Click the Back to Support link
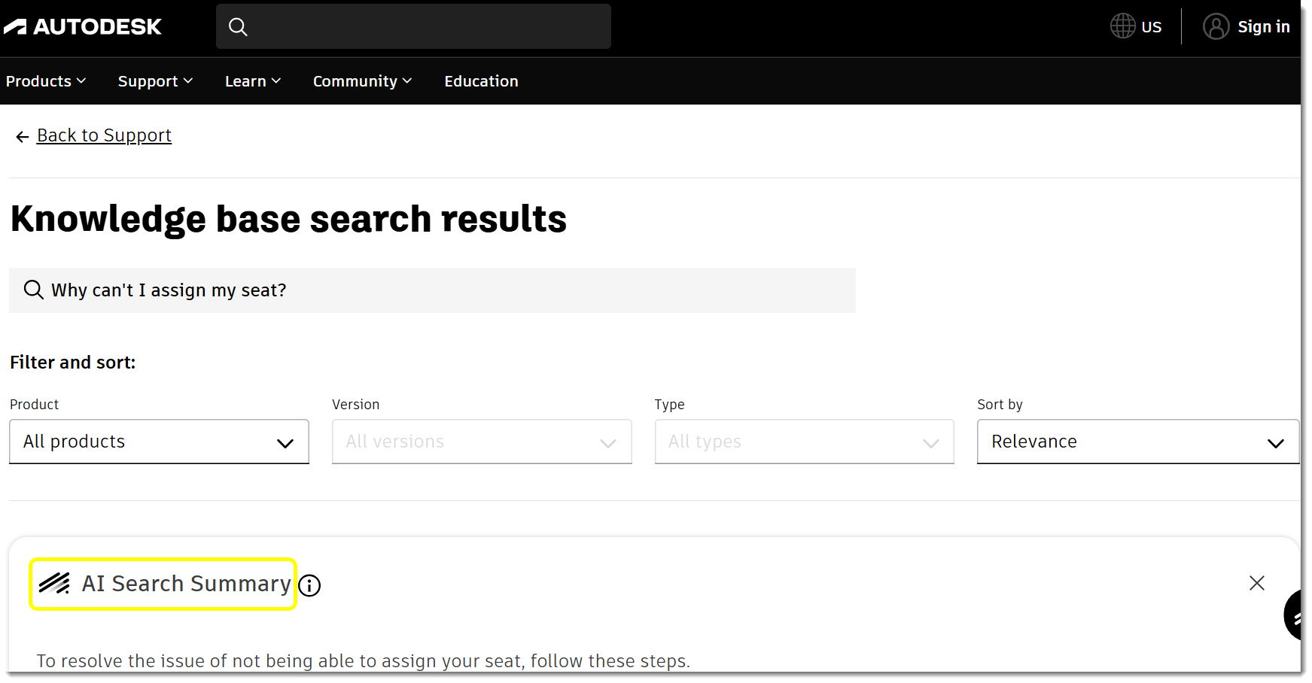 click(x=104, y=135)
